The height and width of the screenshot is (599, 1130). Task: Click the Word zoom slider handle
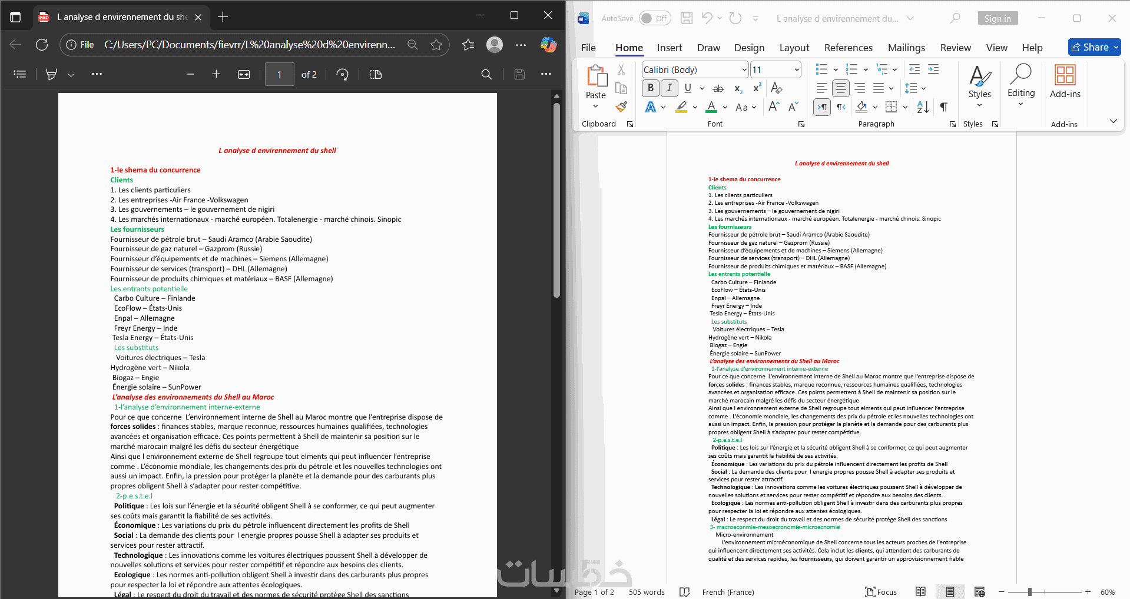pos(1030,592)
